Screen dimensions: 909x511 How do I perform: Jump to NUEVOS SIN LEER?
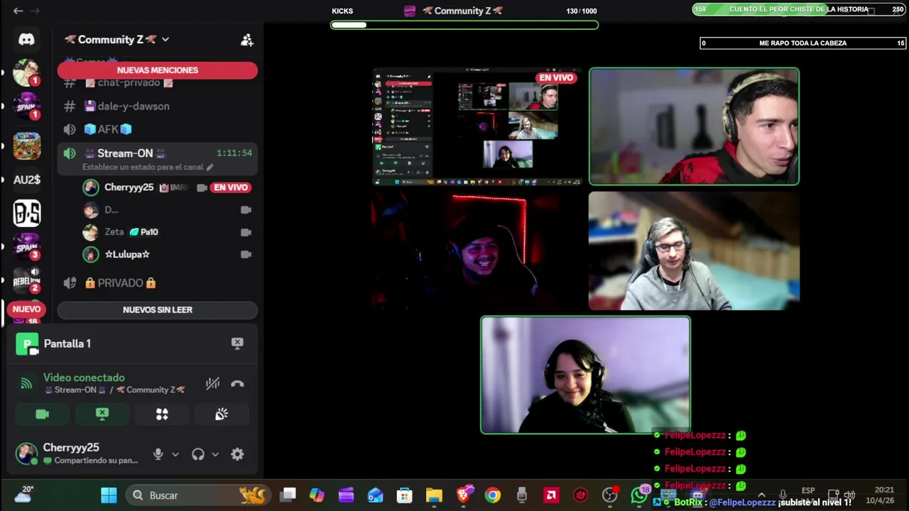157,310
